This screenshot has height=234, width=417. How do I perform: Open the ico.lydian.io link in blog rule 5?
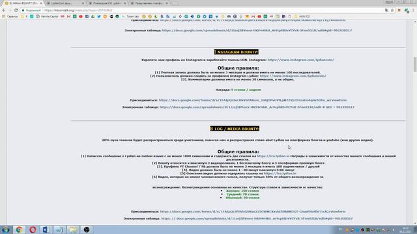click(280, 174)
